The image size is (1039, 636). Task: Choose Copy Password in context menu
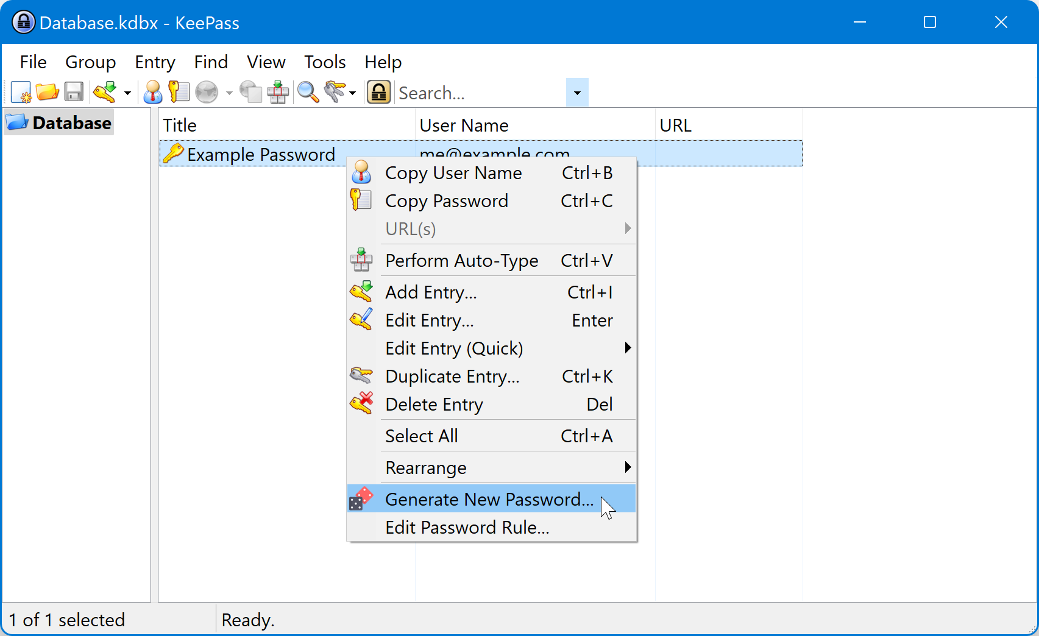[x=492, y=201]
